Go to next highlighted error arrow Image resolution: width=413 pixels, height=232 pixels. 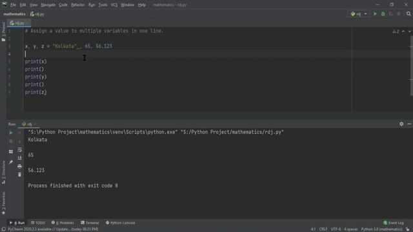(410, 32)
